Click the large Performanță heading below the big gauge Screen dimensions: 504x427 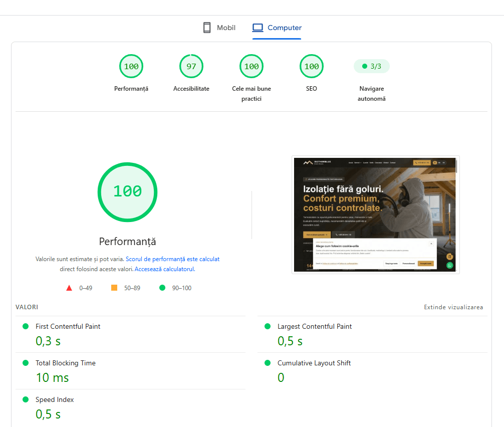[128, 242]
